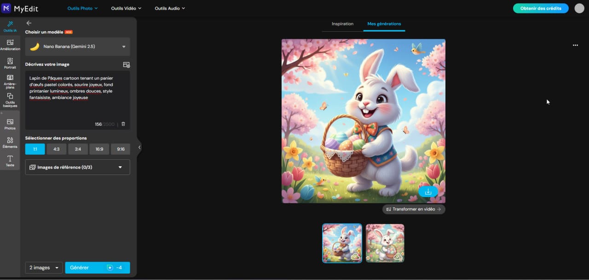Click the Transformer en vidéo button

[x=414, y=209]
